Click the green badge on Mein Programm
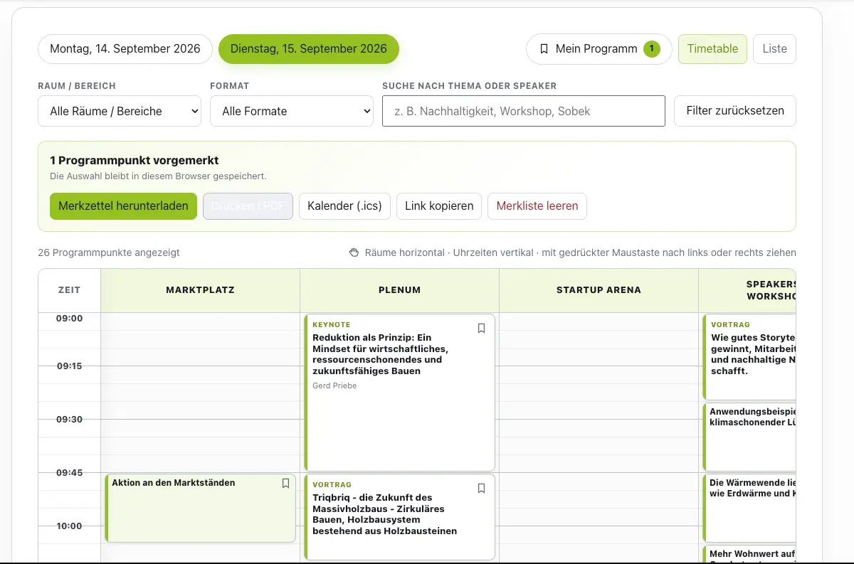This screenshot has height=564, width=854. pos(651,49)
